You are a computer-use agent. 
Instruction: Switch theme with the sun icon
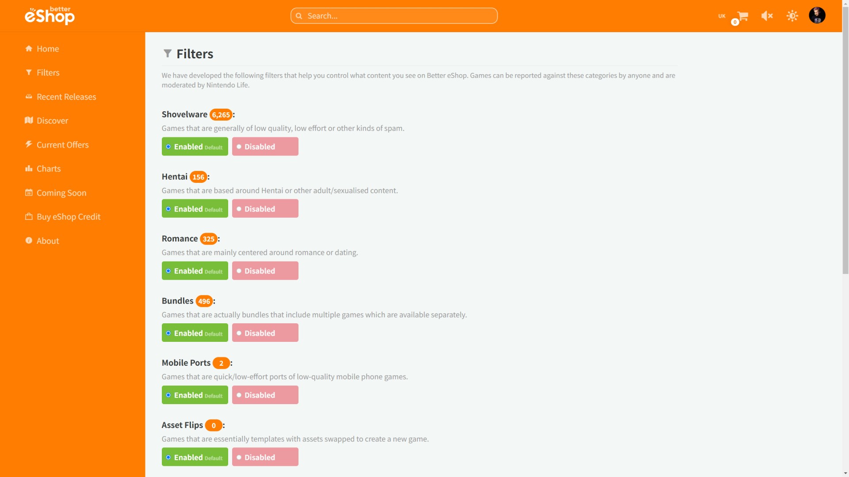792,16
